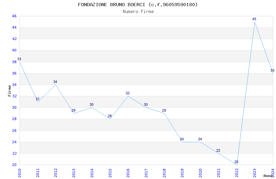Click the y-axis tick label 30
Screen dimensions: 276x179
(14, 107)
